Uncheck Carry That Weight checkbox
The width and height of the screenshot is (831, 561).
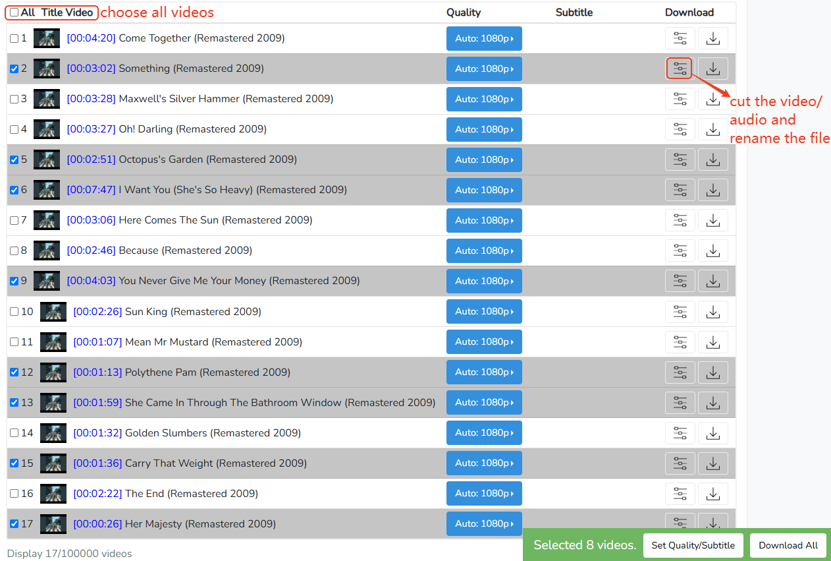14,463
